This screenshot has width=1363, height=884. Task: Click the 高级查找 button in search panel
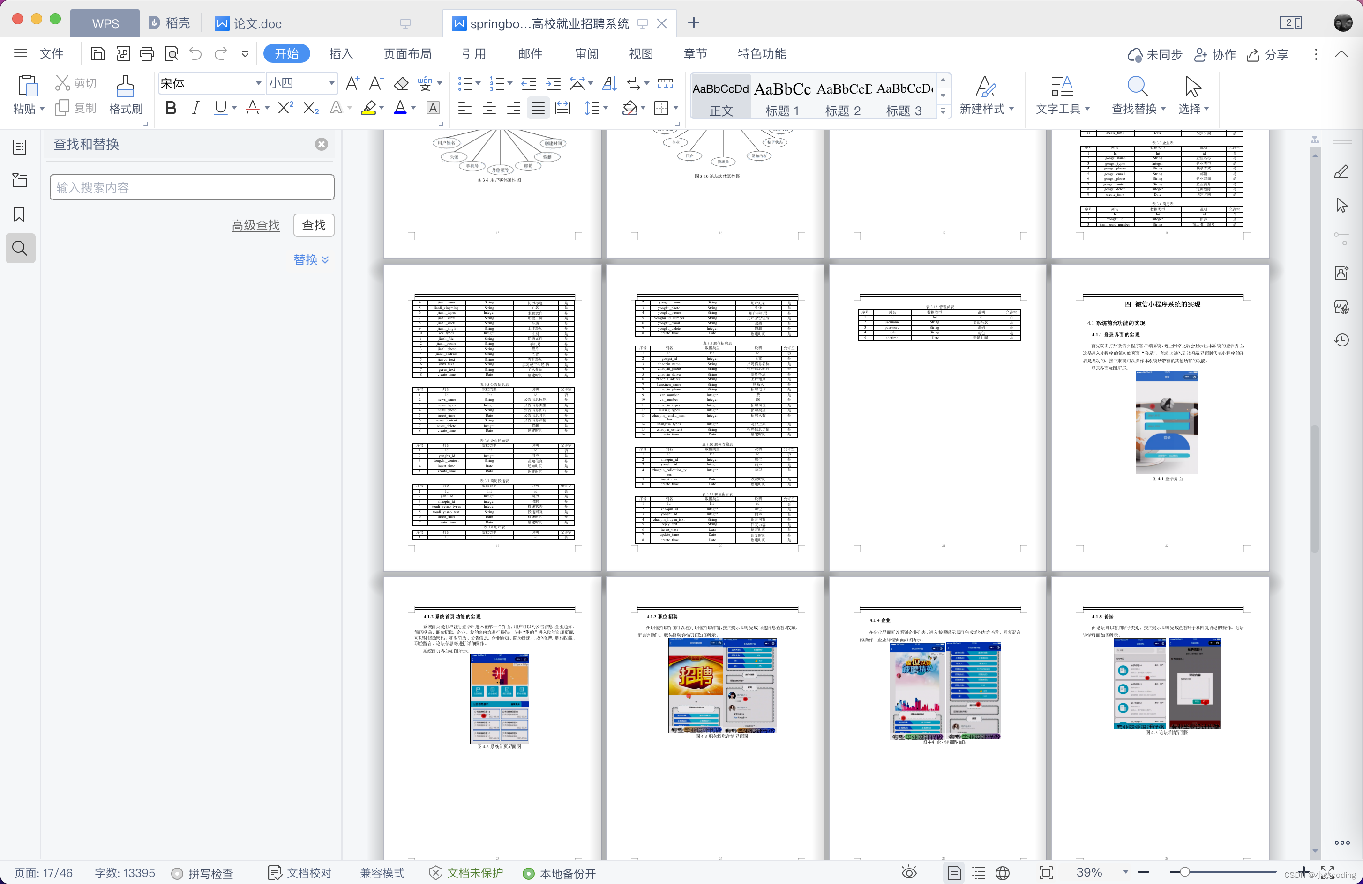pos(255,225)
